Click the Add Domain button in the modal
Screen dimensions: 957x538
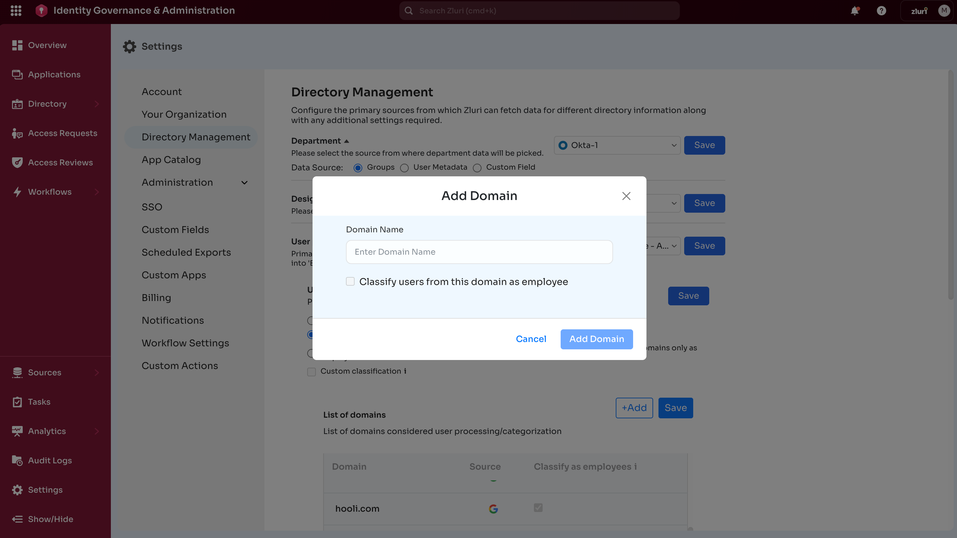596,339
